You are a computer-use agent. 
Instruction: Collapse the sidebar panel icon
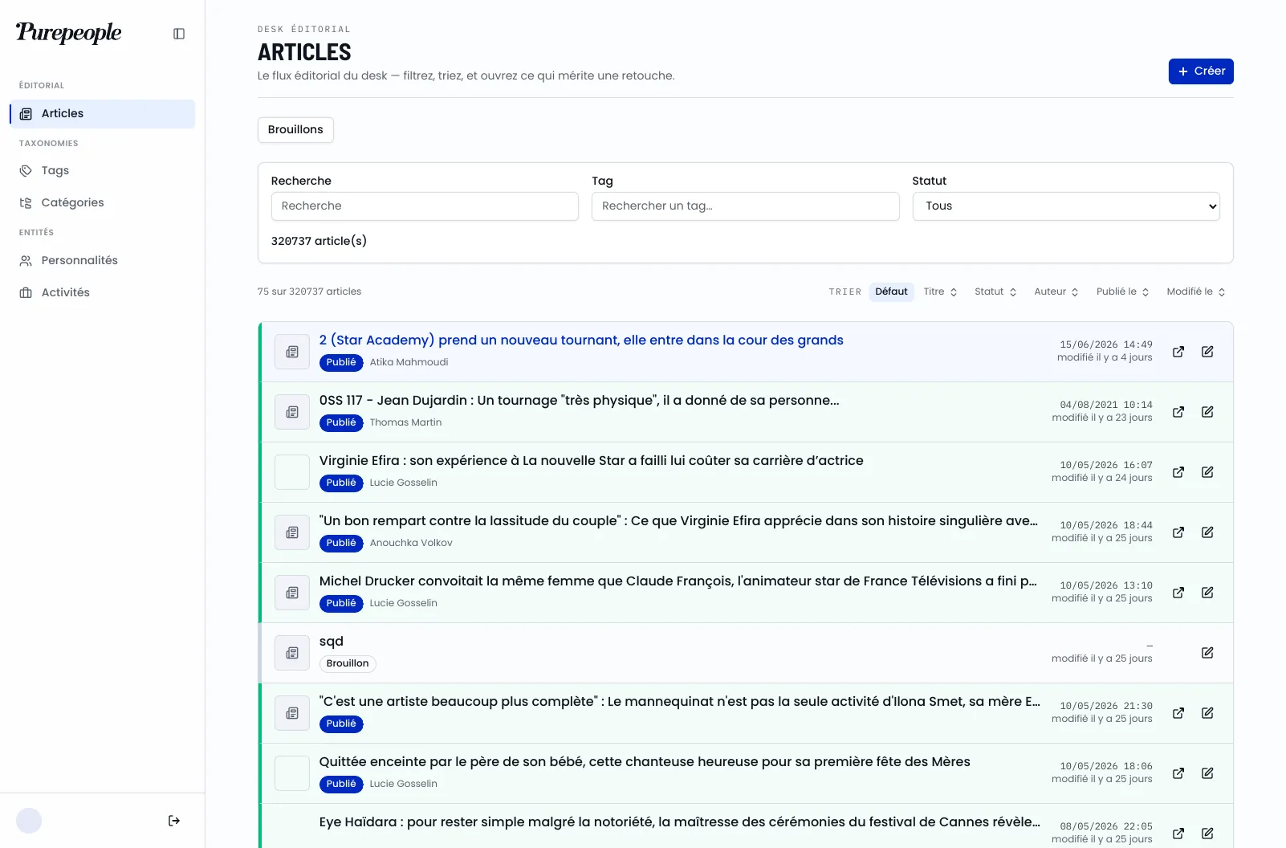pyautogui.click(x=179, y=34)
